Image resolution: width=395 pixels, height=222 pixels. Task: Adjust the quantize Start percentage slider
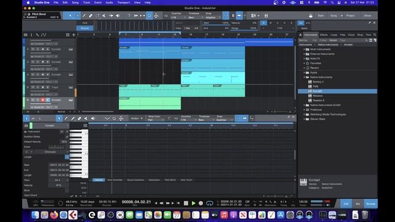tap(216, 23)
